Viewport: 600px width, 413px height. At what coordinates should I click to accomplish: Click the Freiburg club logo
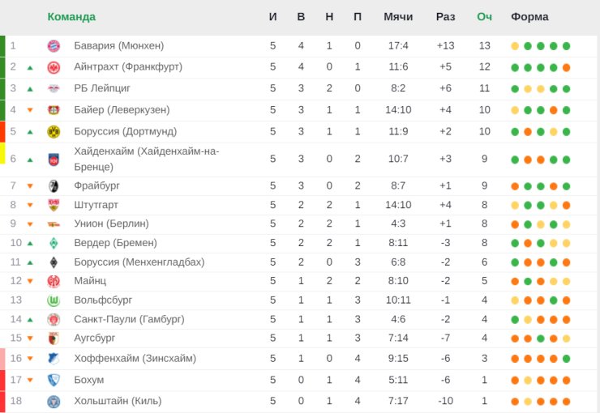[54, 186]
